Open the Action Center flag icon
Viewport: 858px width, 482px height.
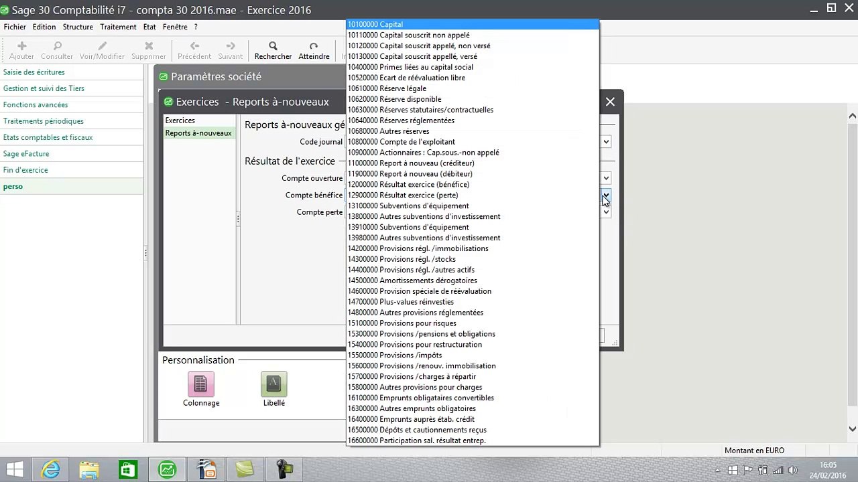click(748, 470)
